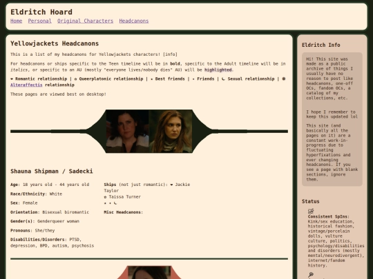Click the moon icon under Taissa Turner
This screenshot has height=279, width=373.
point(115,203)
